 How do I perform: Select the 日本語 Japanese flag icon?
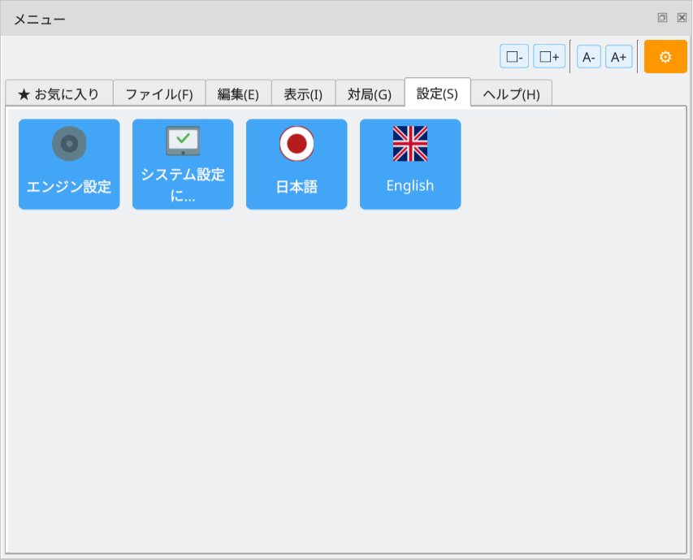(297, 163)
